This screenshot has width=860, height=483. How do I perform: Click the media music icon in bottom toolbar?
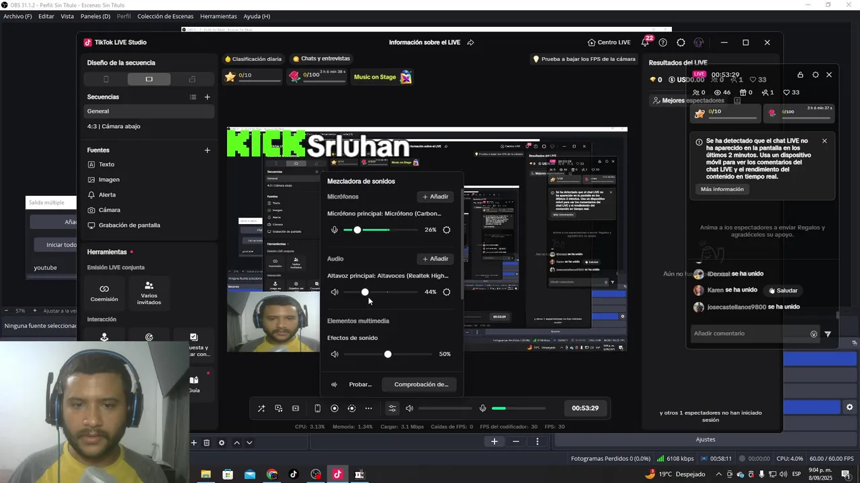click(279, 408)
